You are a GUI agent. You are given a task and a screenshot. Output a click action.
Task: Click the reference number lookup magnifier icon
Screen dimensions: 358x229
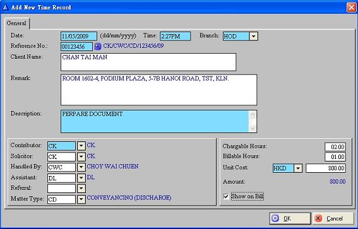tap(98, 47)
